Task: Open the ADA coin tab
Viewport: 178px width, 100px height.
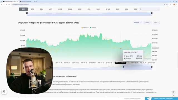Action: 135,9
